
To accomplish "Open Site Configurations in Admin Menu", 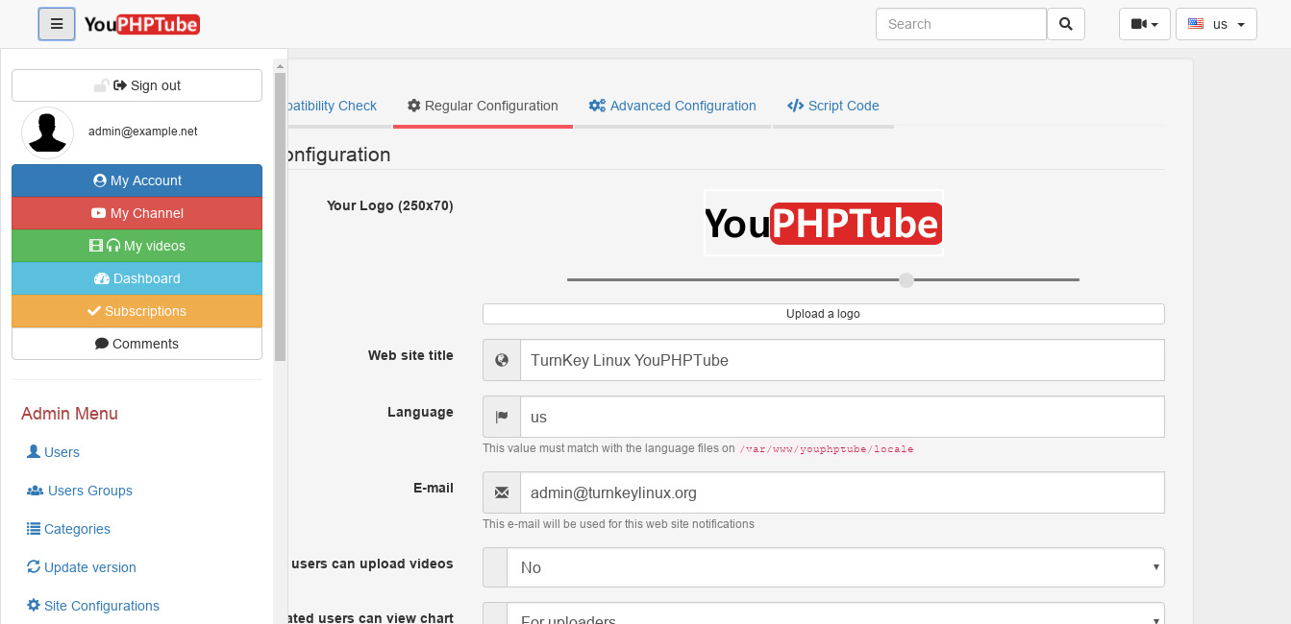I will 101,606.
